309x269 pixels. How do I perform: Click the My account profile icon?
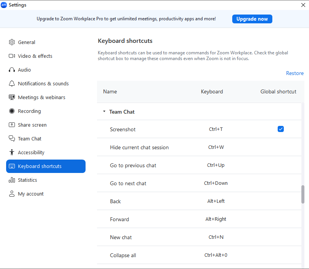(12, 194)
